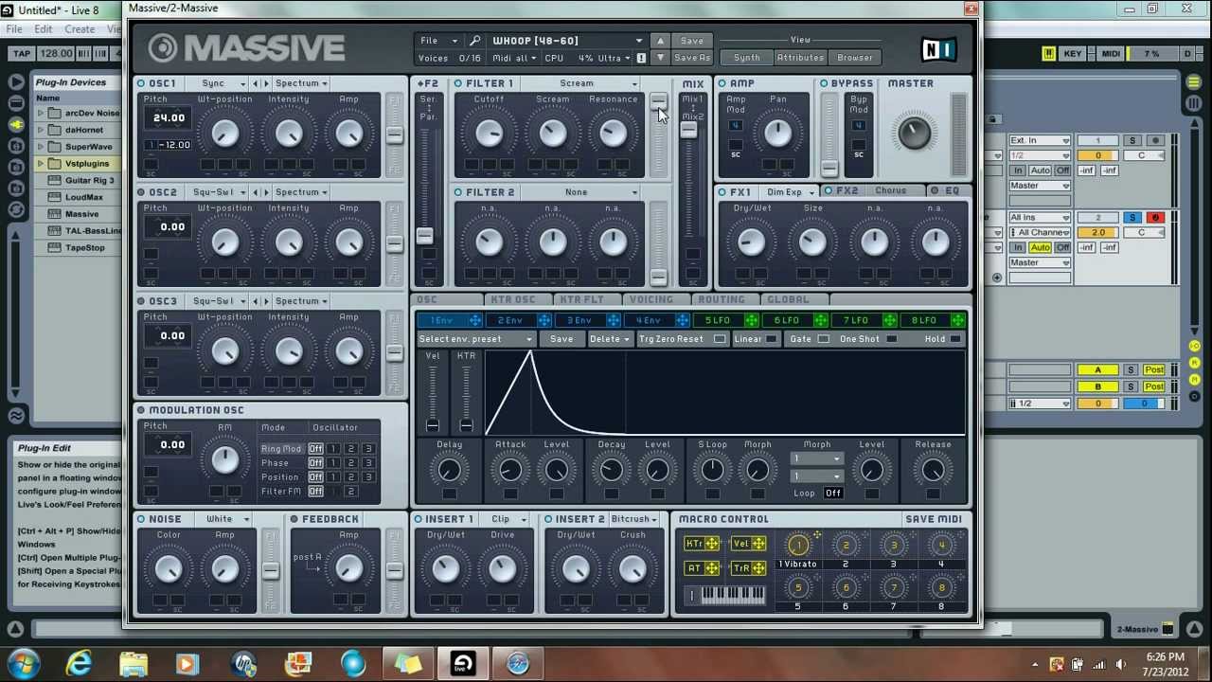Click the Ableton Live taskbar icon
The width and height of the screenshot is (1212, 682).
[463, 663]
